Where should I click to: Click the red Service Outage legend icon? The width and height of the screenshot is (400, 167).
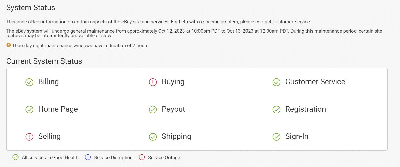pos(142,157)
